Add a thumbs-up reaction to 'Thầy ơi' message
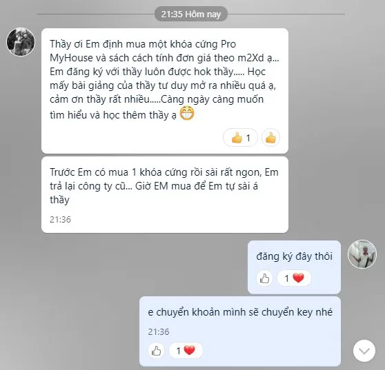Viewport: 385px width, 370px height. point(270,138)
